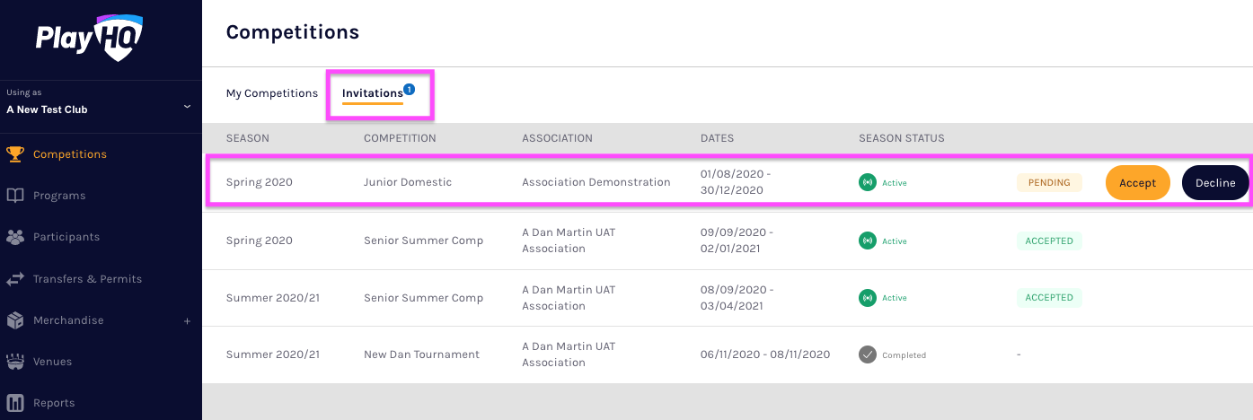Click the grey Completed checkmark status icon

pyautogui.click(x=867, y=354)
